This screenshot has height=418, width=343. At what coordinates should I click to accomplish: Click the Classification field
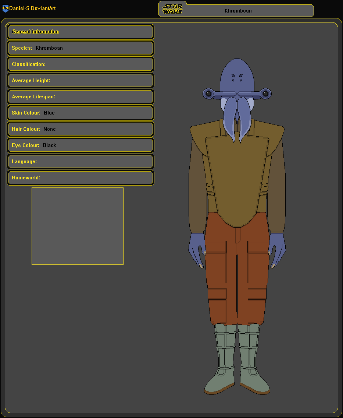pos(81,64)
